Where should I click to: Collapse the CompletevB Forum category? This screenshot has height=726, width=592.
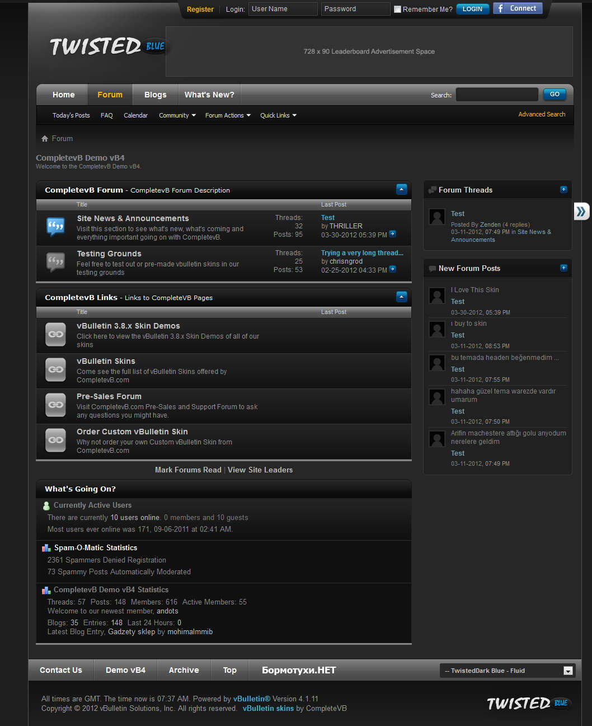tap(402, 189)
